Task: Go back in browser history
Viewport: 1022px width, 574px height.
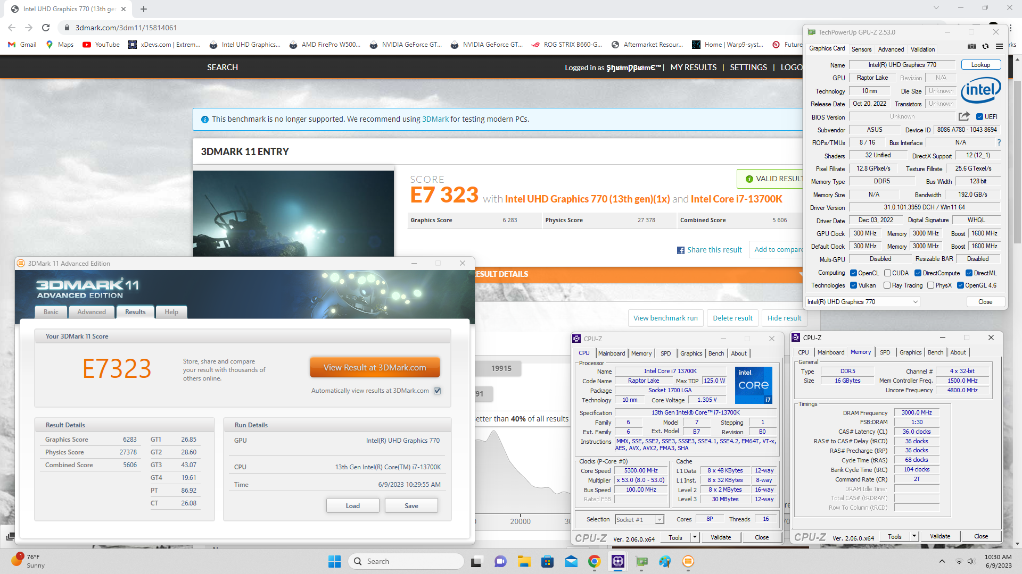Action: point(12,28)
